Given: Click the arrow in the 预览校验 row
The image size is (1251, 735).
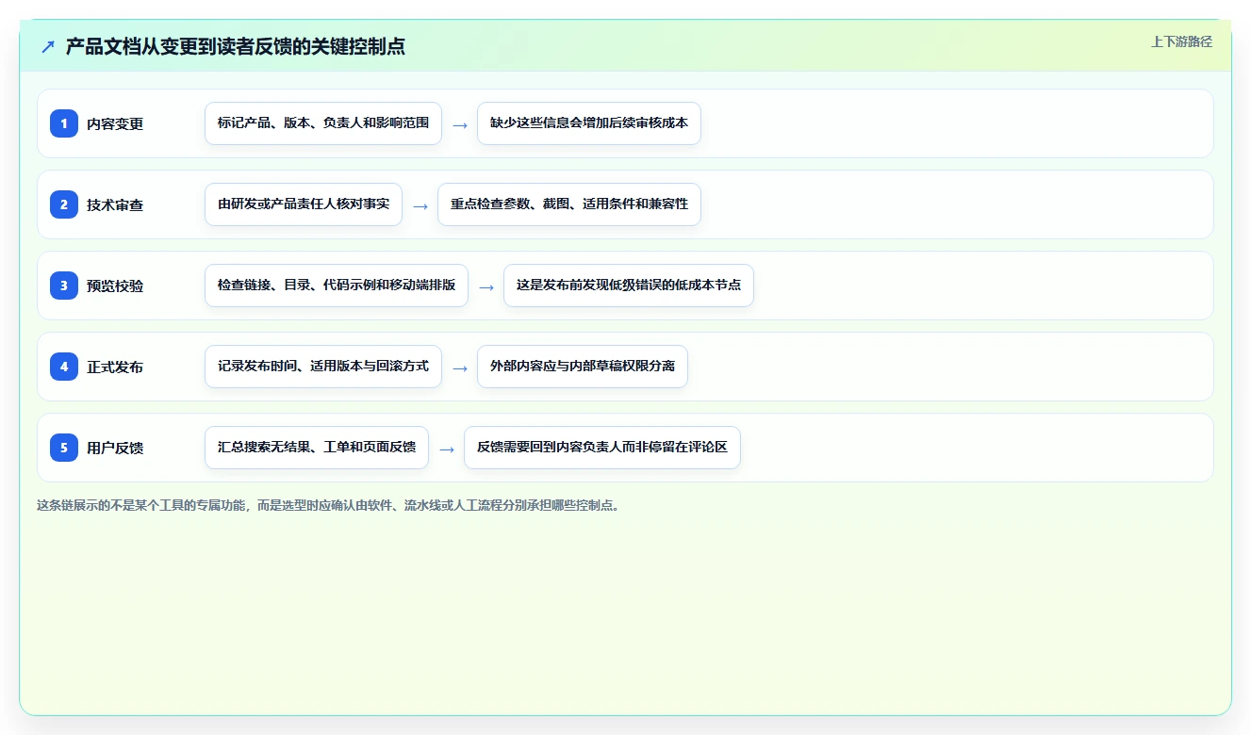Looking at the screenshot, I should point(486,286).
